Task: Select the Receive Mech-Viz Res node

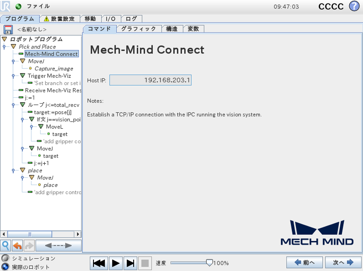Action: 53,90
